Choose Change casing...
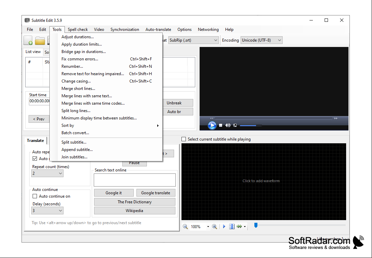This screenshot has width=372, height=258. coord(110,81)
